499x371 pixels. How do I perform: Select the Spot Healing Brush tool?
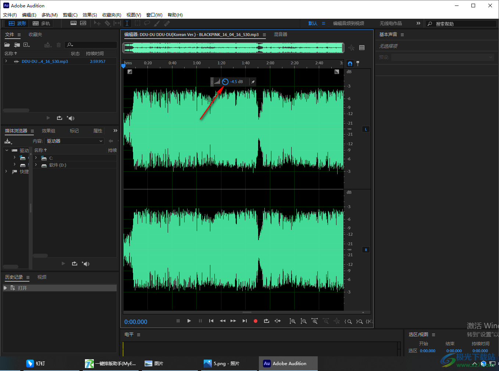pos(167,23)
